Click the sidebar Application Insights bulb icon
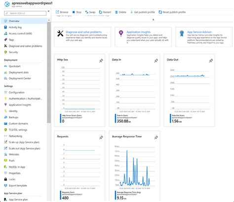Image resolution: width=234 pixels, height=202 pixels. [x=5, y=105]
